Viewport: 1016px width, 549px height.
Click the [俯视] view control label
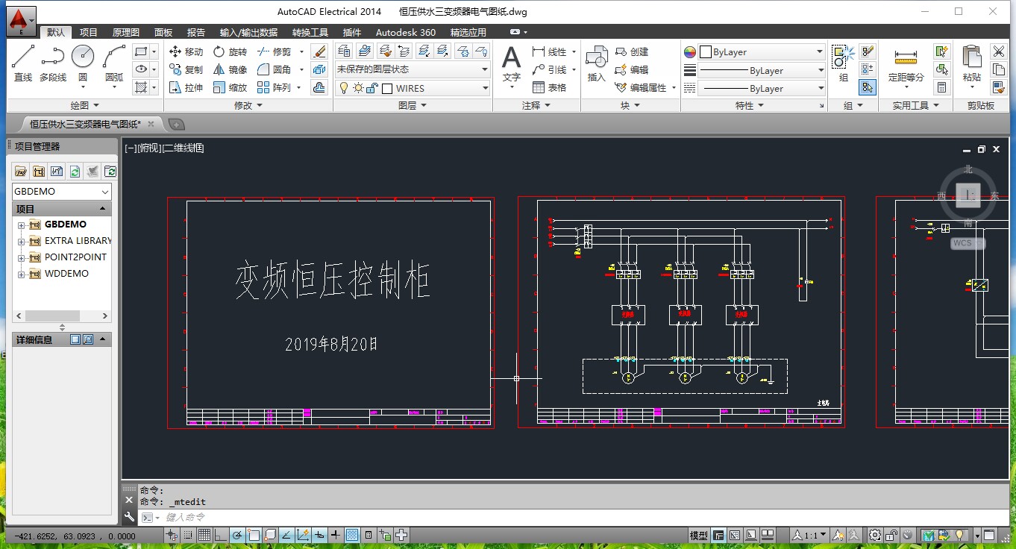tap(149, 148)
